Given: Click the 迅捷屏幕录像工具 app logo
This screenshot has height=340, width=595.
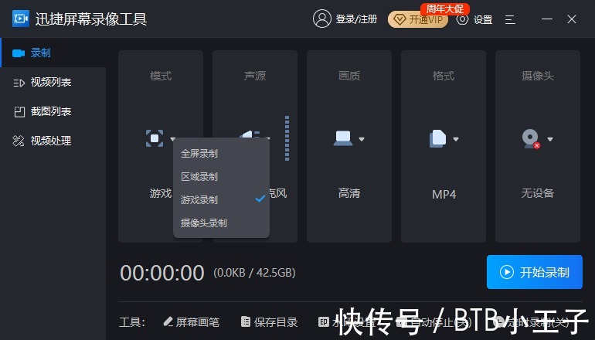Looking at the screenshot, I should pos(21,19).
